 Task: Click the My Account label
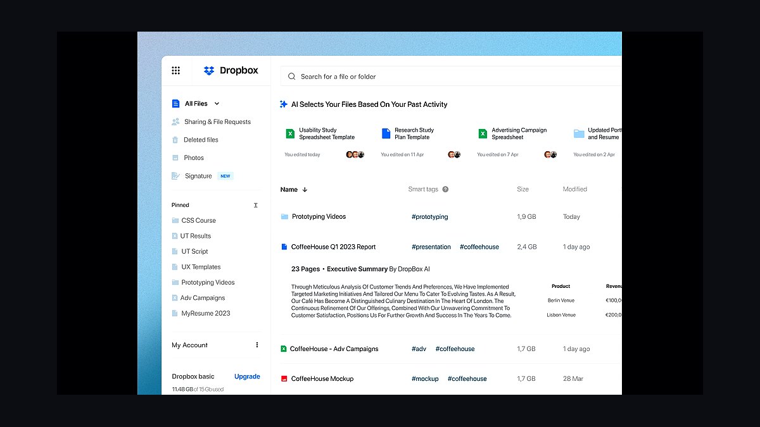click(x=189, y=345)
